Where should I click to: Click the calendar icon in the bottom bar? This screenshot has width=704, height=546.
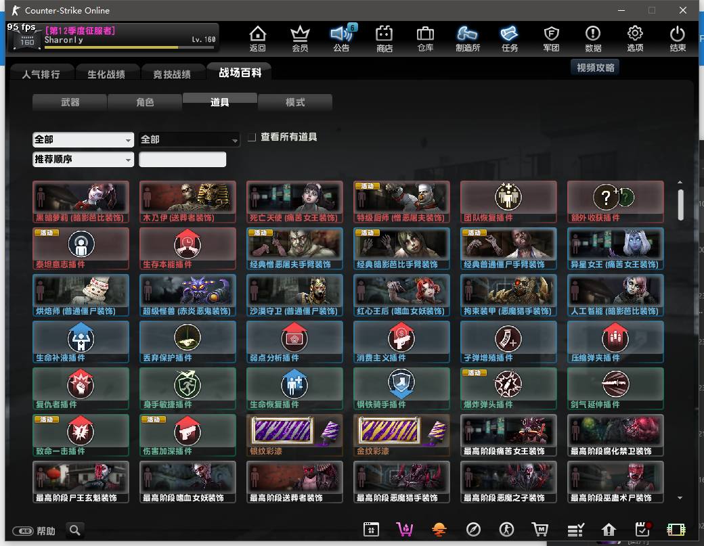371,530
